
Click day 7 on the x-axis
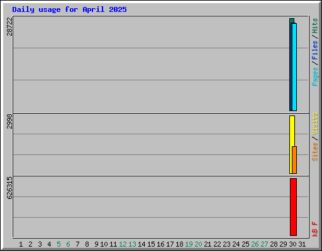click(77, 244)
